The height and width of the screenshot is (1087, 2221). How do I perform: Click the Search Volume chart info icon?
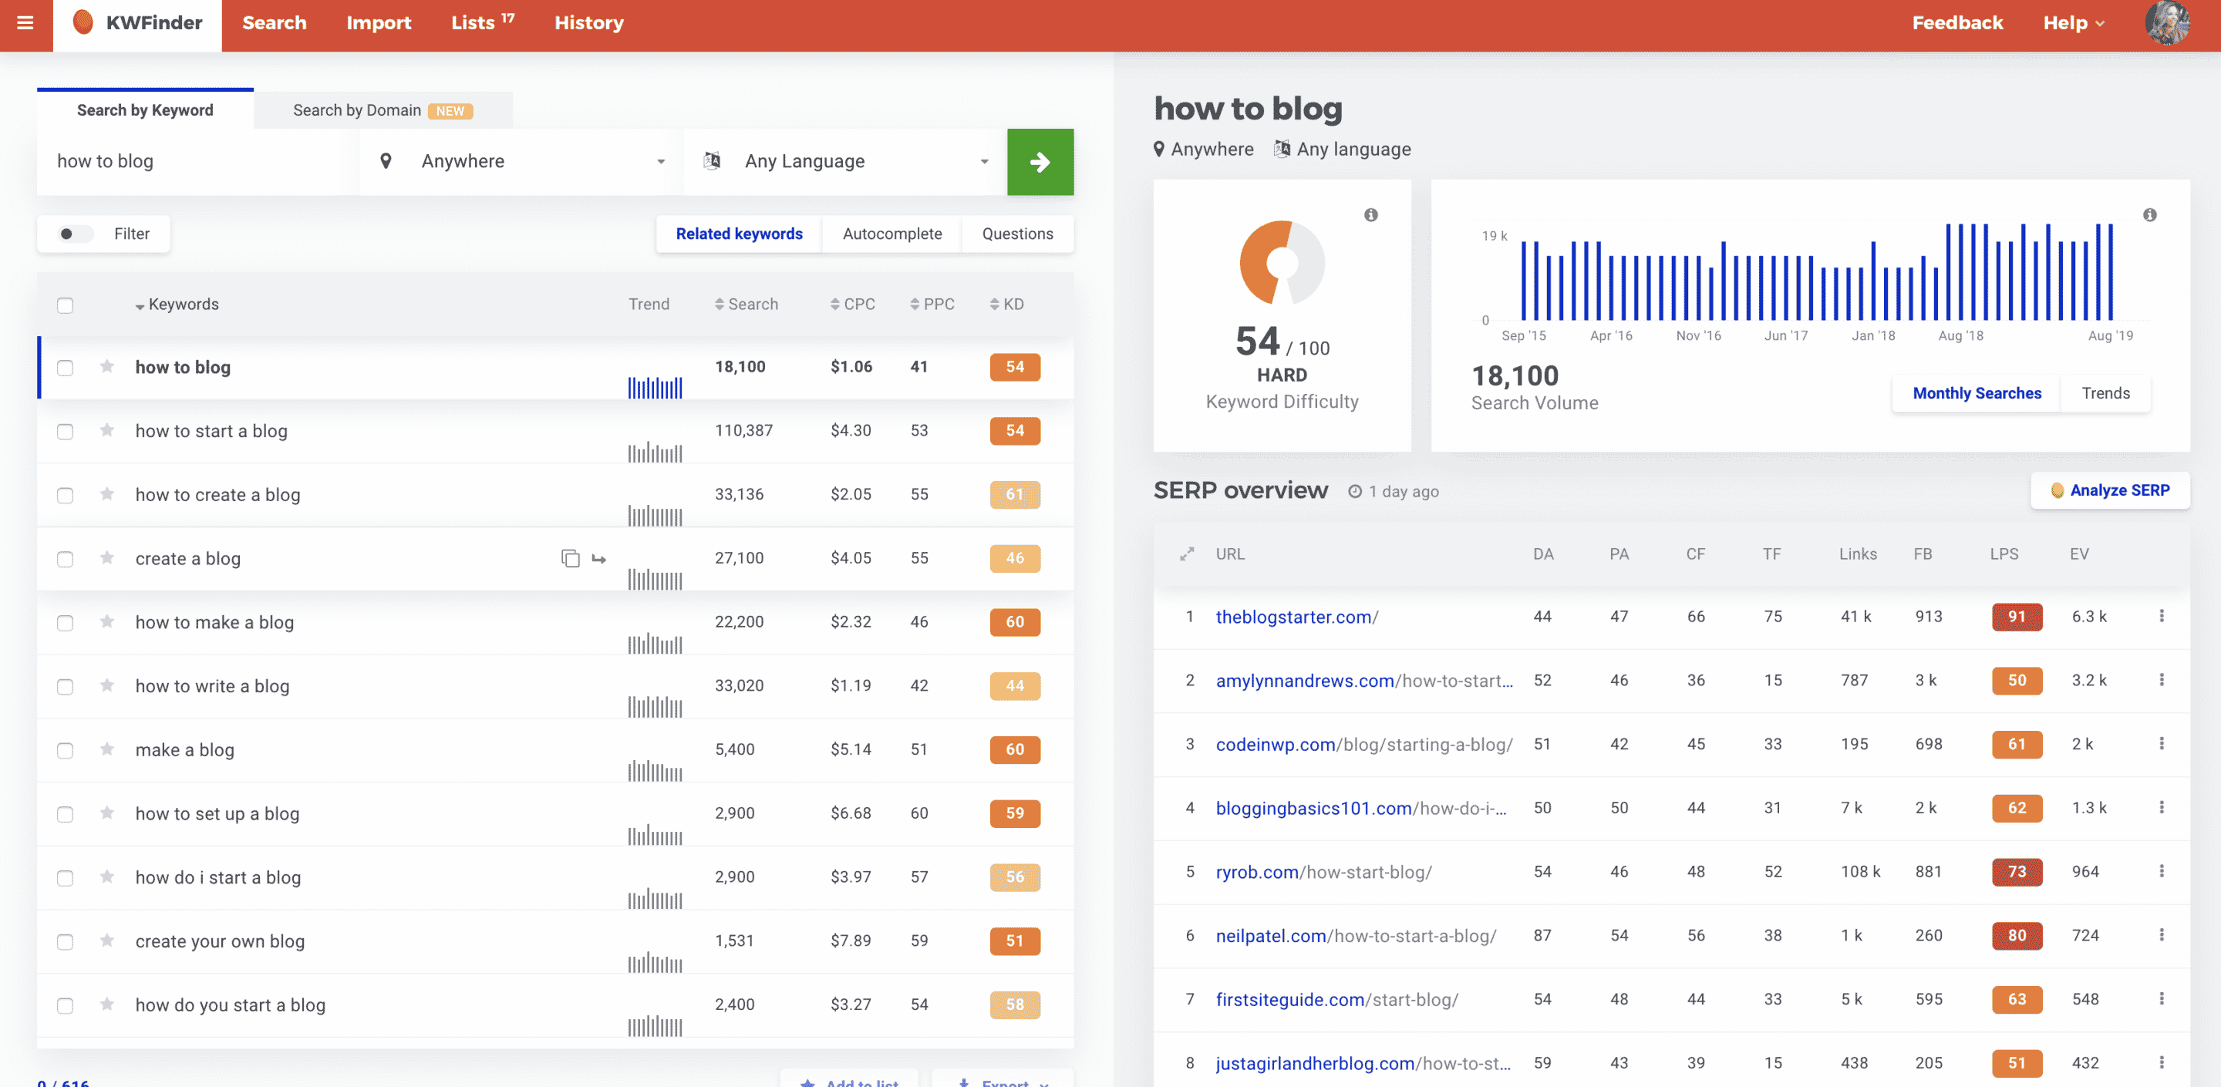click(2149, 214)
